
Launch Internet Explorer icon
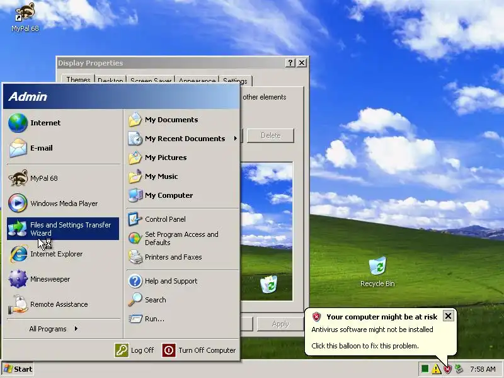click(x=18, y=254)
